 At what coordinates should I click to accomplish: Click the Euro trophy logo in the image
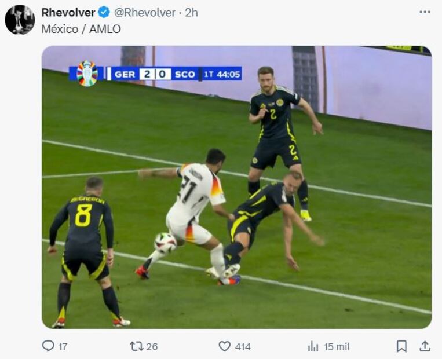pyautogui.click(x=87, y=74)
